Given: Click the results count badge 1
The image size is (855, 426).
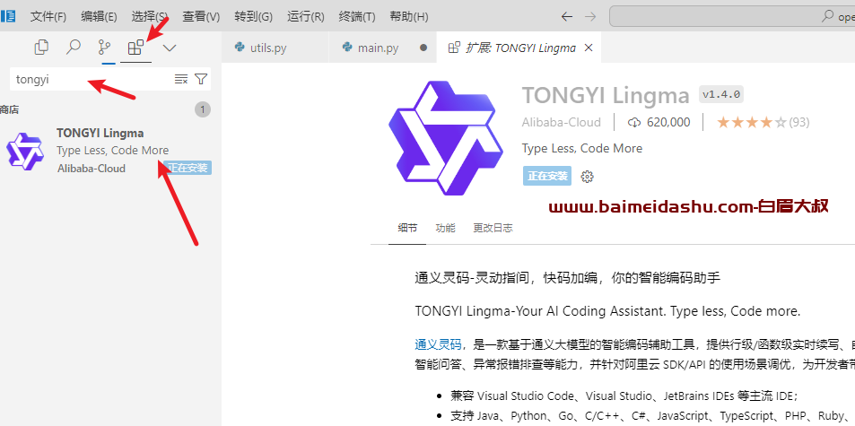Looking at the screenshot, I should tap(202, 109).
